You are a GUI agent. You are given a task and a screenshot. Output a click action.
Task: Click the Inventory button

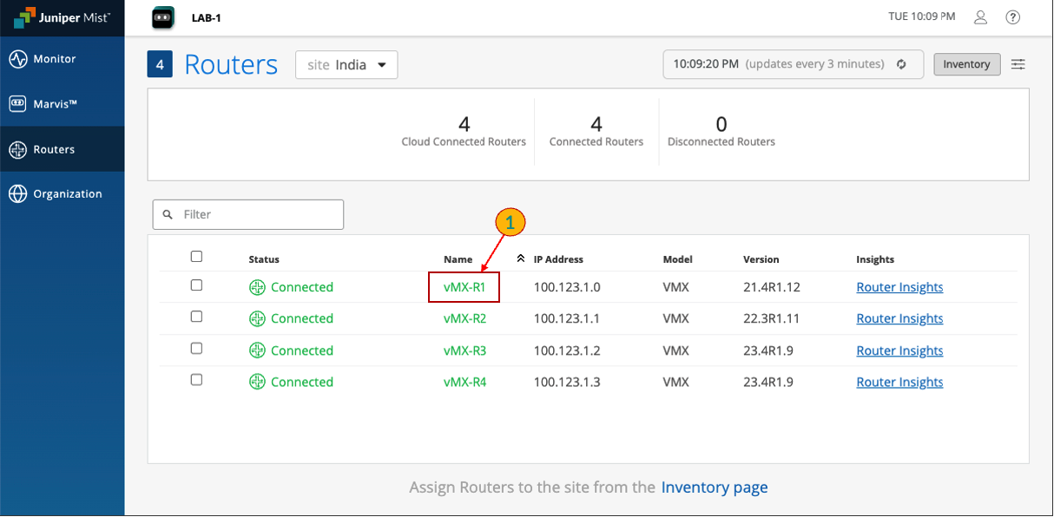coord(966,64)
